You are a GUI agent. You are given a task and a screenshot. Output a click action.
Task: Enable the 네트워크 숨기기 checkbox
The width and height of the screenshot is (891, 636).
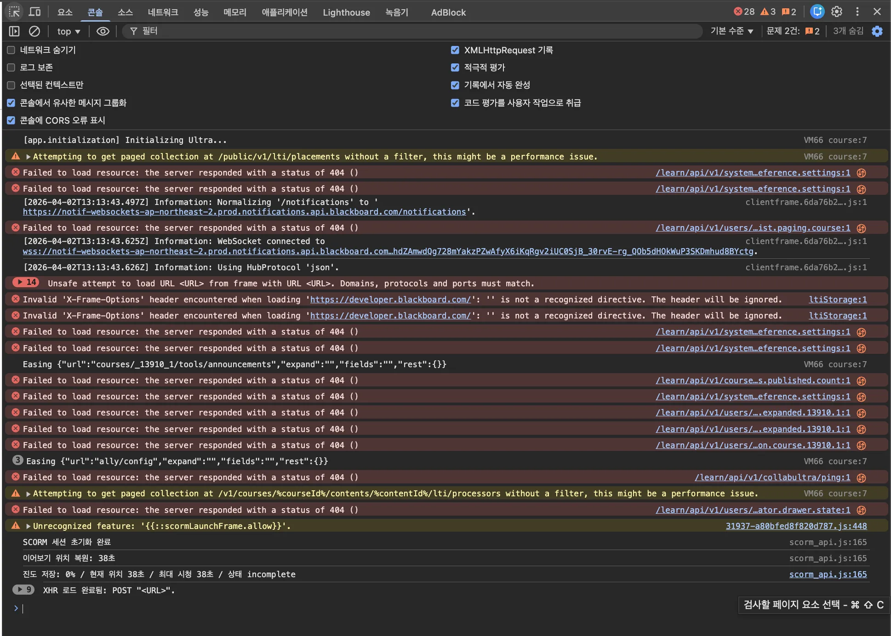coord(11,50)
